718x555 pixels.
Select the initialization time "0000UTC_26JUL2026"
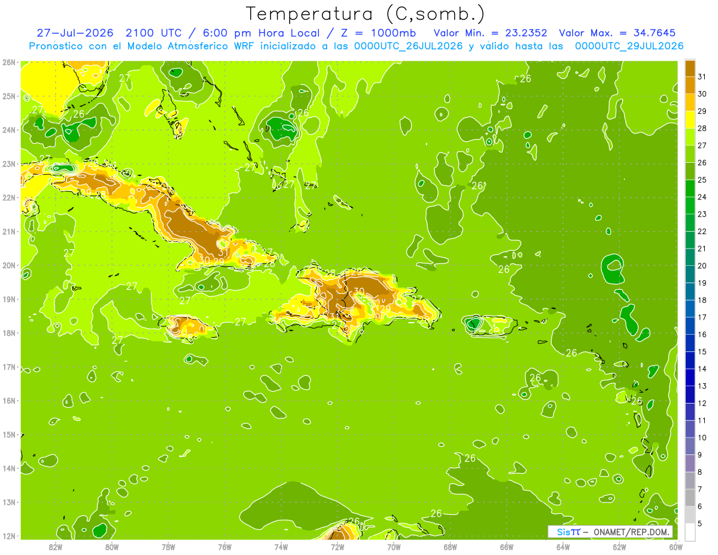[x=408, y=46]
